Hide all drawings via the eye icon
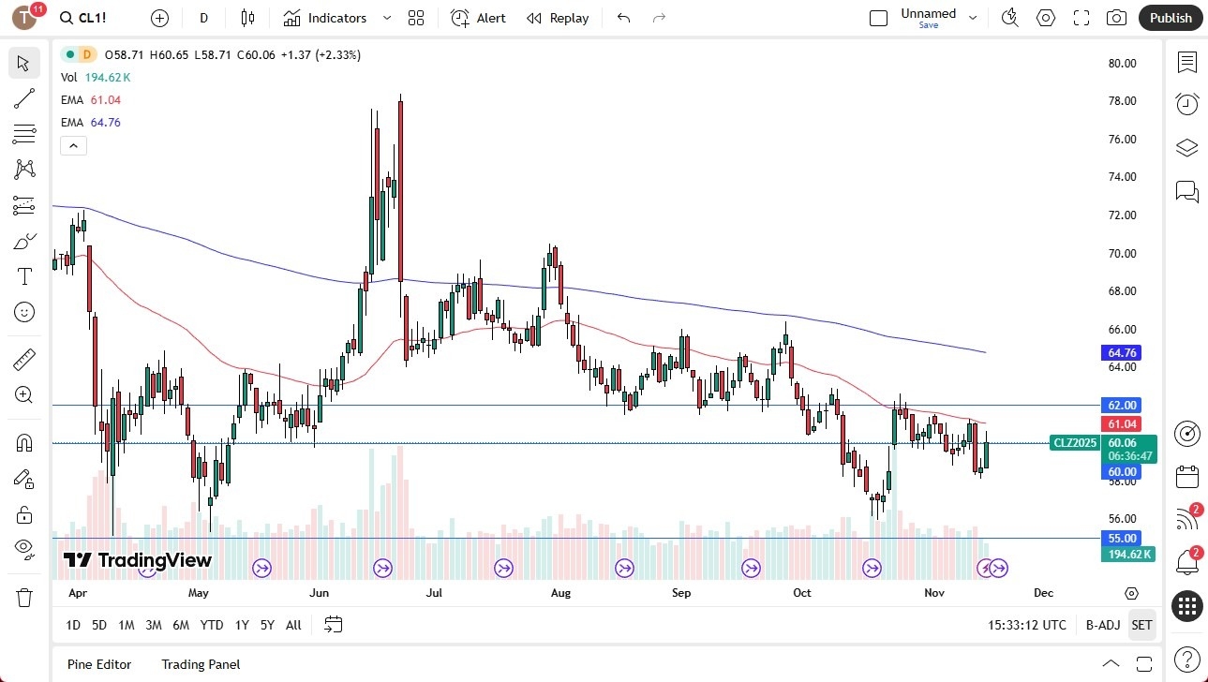 24,551
